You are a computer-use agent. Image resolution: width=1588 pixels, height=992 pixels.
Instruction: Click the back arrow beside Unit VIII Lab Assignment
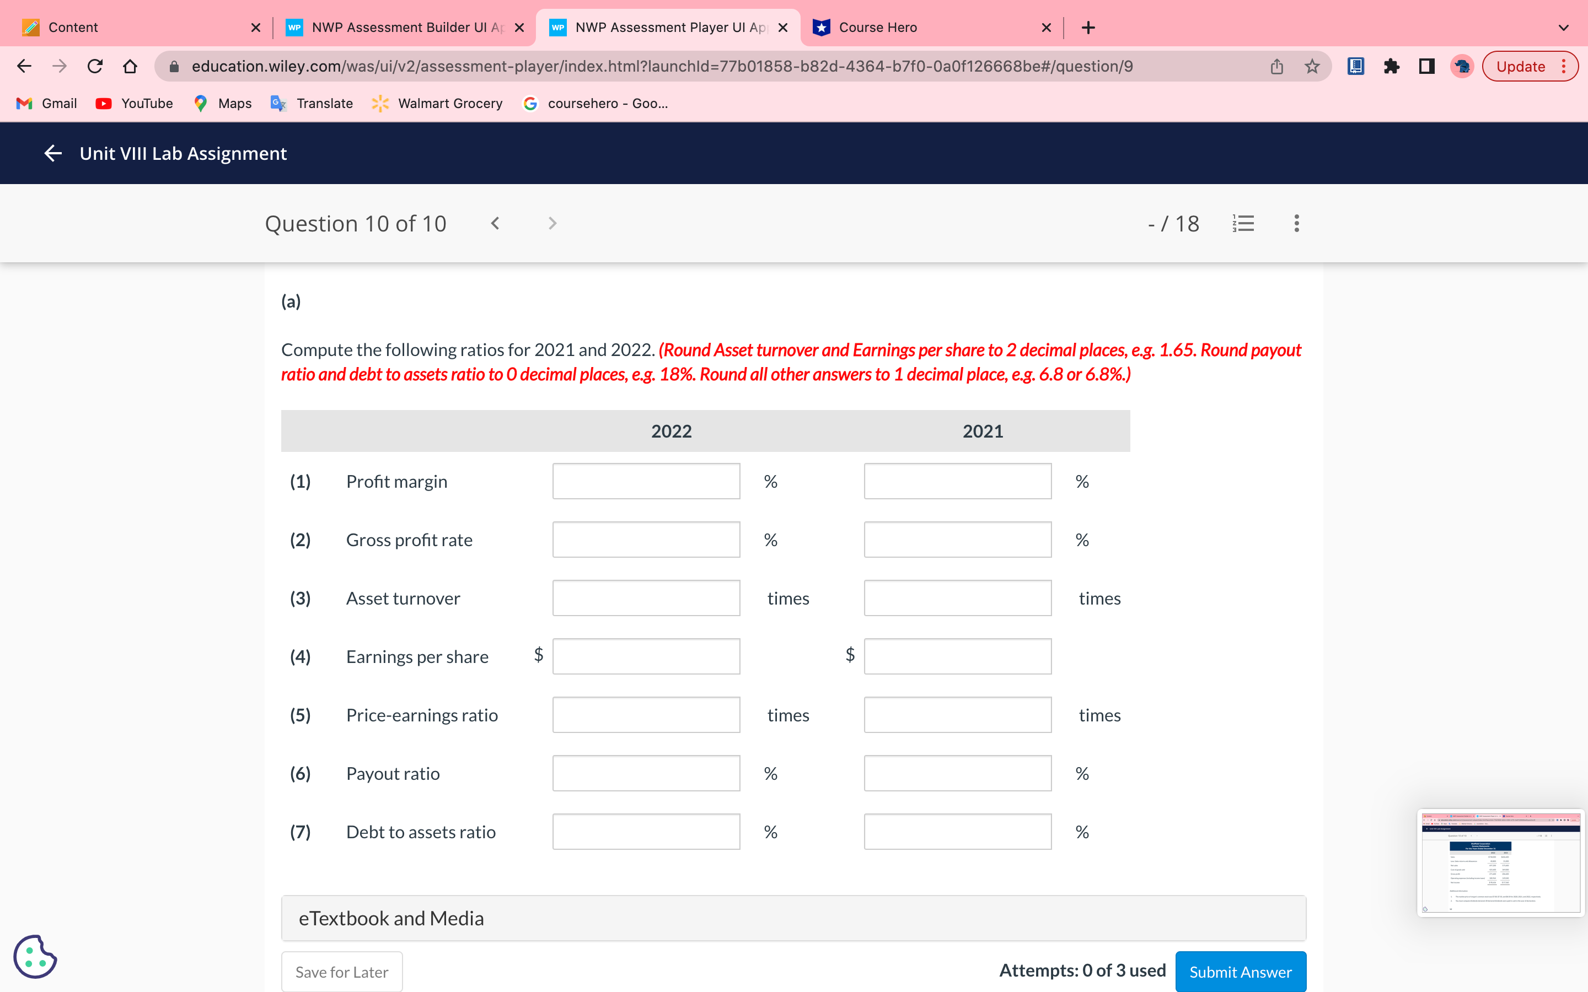53,153
